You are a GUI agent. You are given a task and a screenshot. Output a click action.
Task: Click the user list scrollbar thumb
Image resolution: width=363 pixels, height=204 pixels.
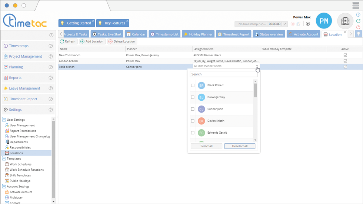255,90
